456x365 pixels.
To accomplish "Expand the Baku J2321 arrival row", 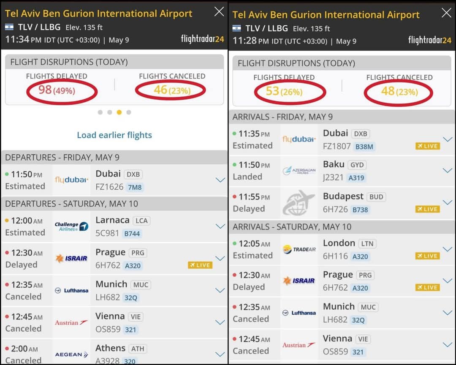I will pyautogui.click(x=447, y=171).
